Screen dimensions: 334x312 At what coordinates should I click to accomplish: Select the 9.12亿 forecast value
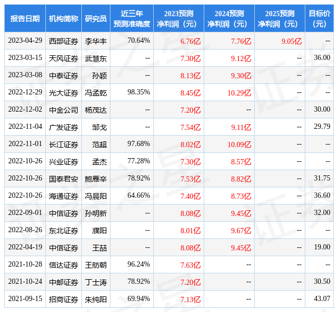click(x=241, y=58)
